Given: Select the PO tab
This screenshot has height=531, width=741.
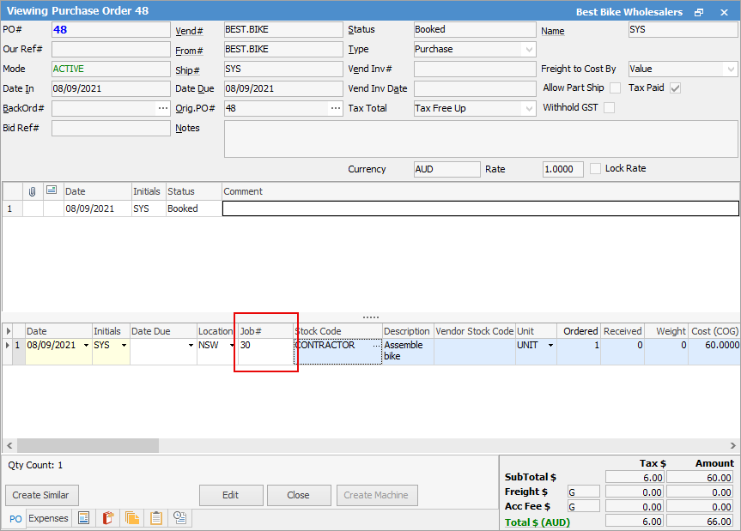Looking at the screenshot, I should pyautogui.click(x=15, y=518).
